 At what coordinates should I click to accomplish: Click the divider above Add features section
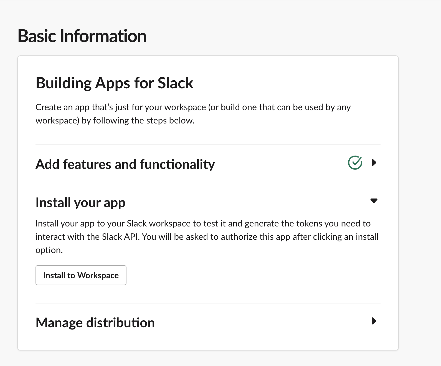[x=208, y=145]
